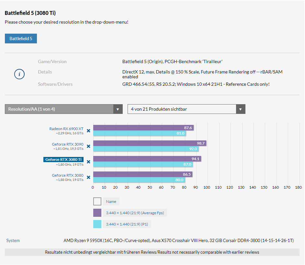Click the System link
The height and width of the screenshot is (265, 305).
[13, 240]
